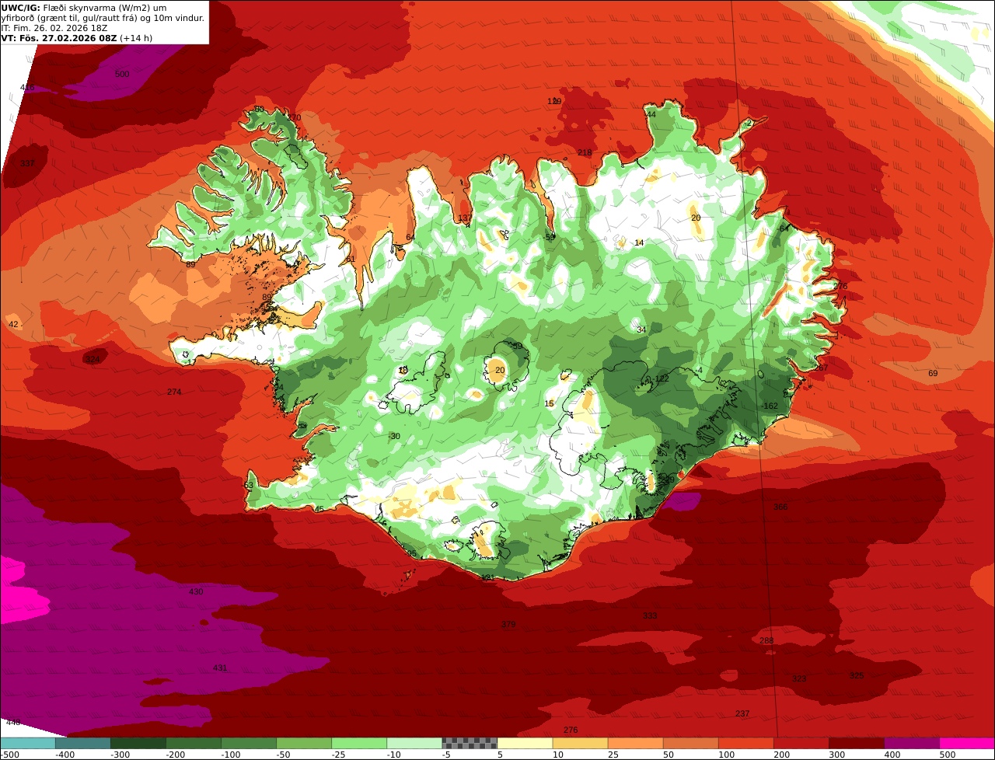Click the light green -25 to -10 swatch
This screenshot has width=995, height=760.
pyautogui.click(x=359, y=743)
